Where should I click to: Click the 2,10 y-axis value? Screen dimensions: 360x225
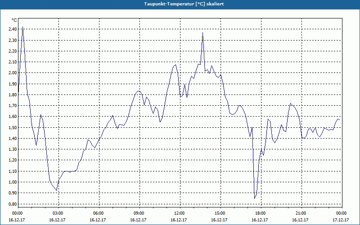point(13,62)
